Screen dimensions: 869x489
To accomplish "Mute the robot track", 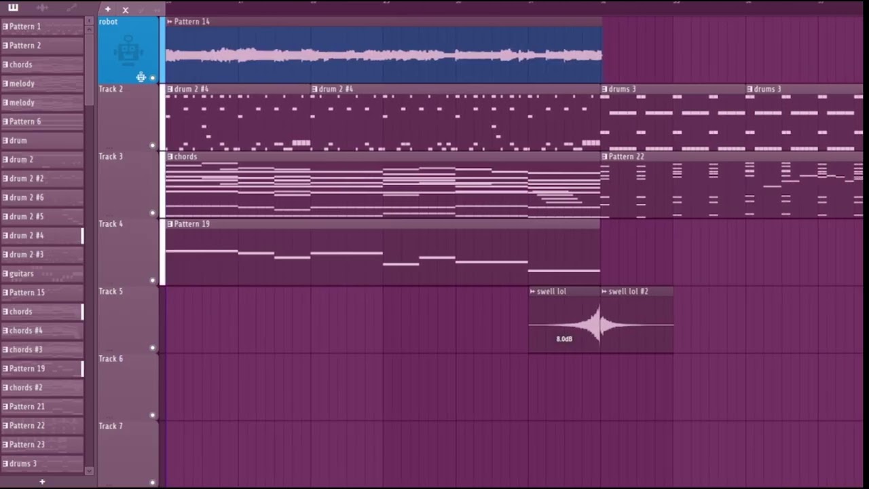I will [x=152, y=78].
